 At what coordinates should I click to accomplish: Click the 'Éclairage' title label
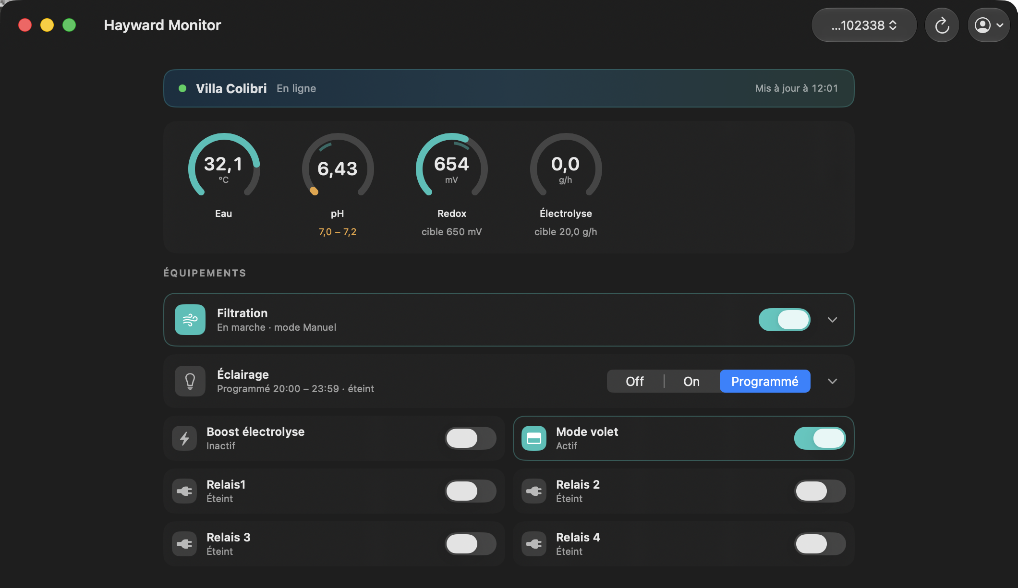tap(243, 374)
